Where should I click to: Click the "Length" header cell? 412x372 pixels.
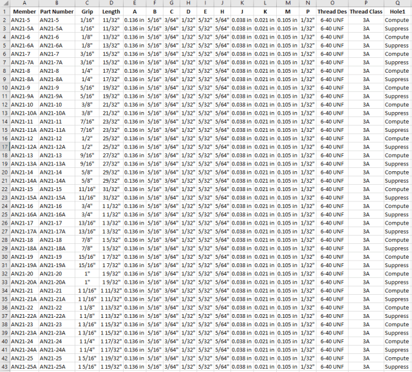[x=111, y=12]
